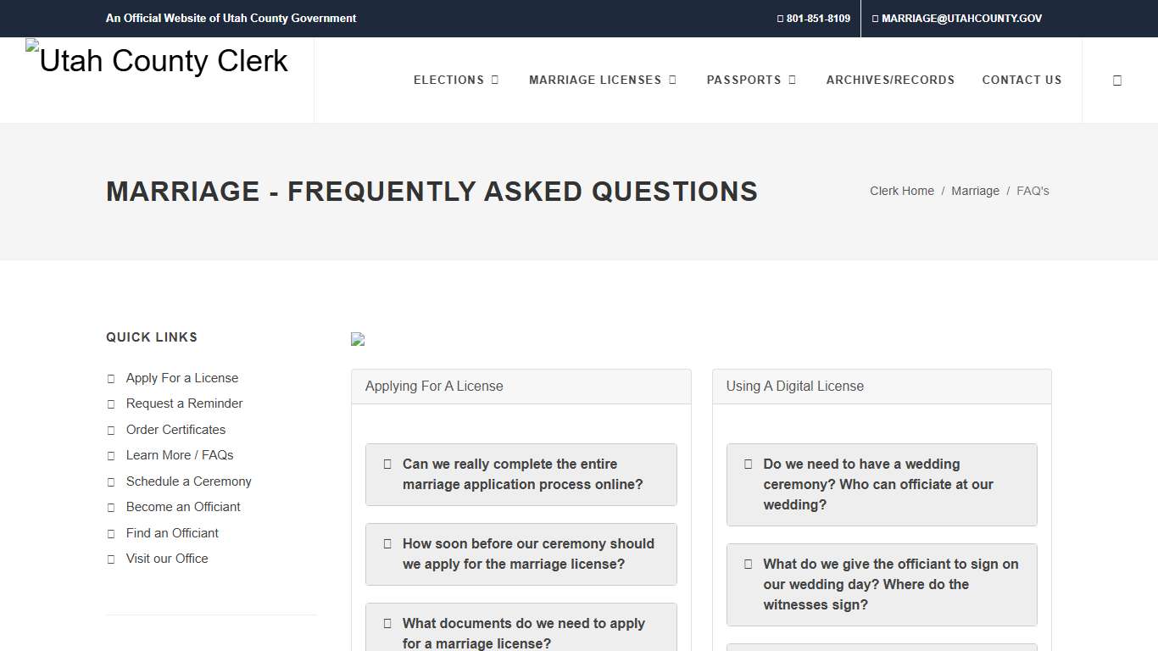Toggle the FAQ about wedding ceremony officiants
The image size is (1158, 651).
click(x=882, y=484)
